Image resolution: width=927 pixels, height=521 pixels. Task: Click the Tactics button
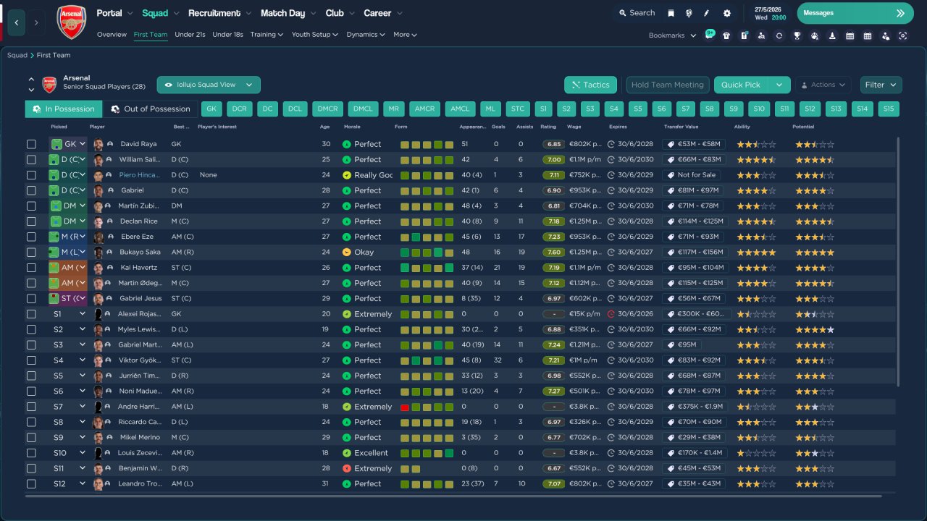pyautogui.click(x=590, y=85)
